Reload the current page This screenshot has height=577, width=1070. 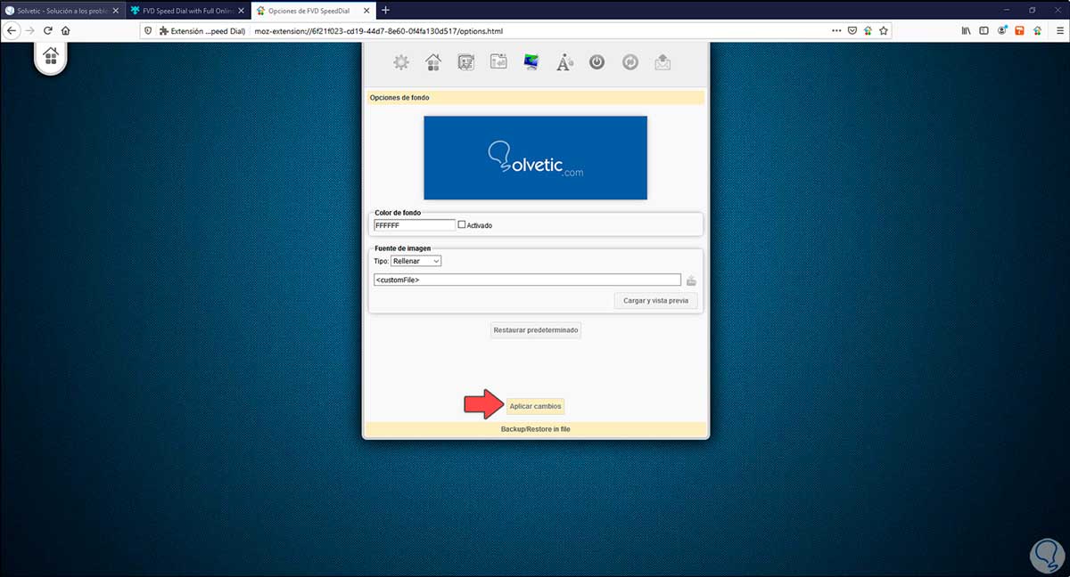pyautogui.click(x=48, y=30)
